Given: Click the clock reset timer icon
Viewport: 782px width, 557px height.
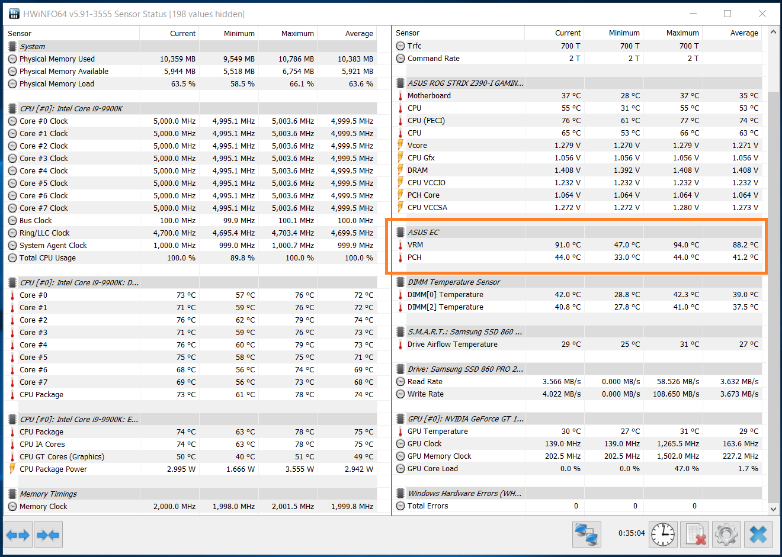Looking at the screenshot, I should (663, 535).
